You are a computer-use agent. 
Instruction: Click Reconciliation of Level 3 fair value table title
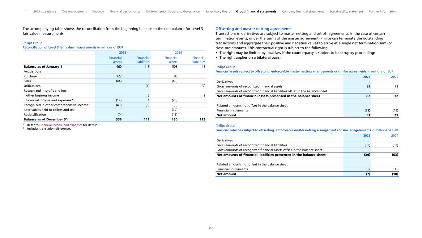(59, 47)
